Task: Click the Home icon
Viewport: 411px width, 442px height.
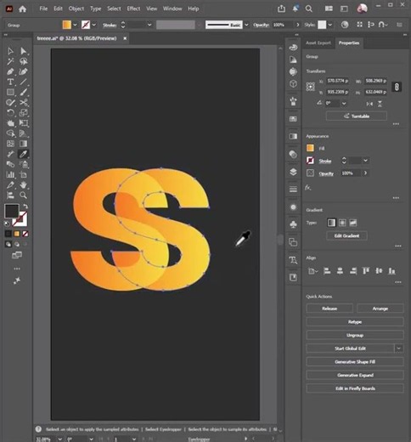Action: click(x=22, y=8)
